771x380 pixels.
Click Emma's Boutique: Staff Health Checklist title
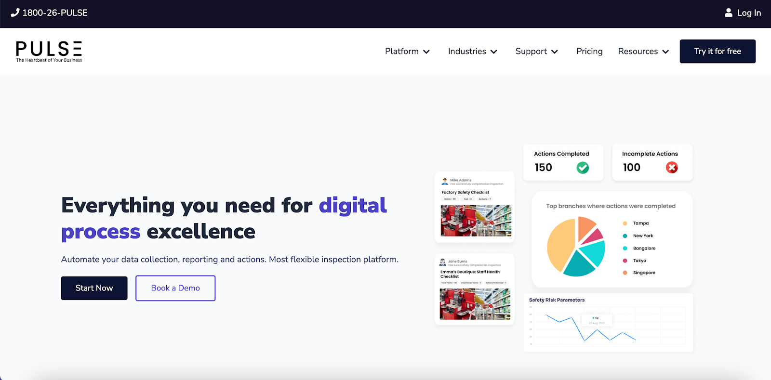tap(470, 274)
